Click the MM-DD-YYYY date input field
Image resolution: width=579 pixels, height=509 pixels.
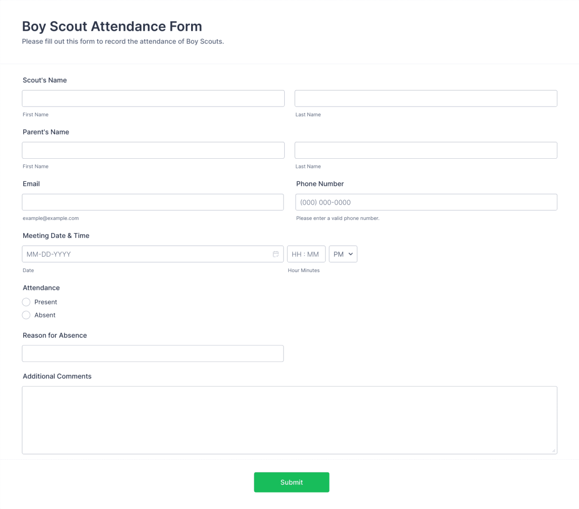tap(145, 254)
